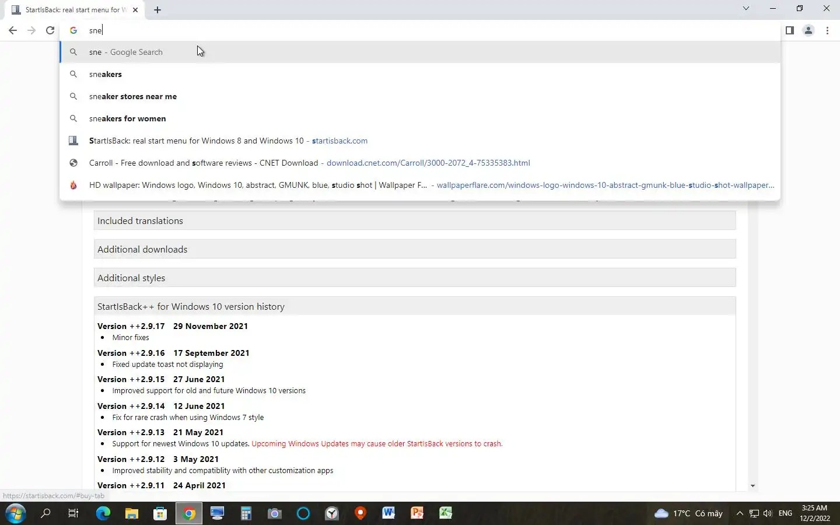Close the StartIsBack browser tab
Viewport: 840px width, 525px height.
[x=135, y=10]
